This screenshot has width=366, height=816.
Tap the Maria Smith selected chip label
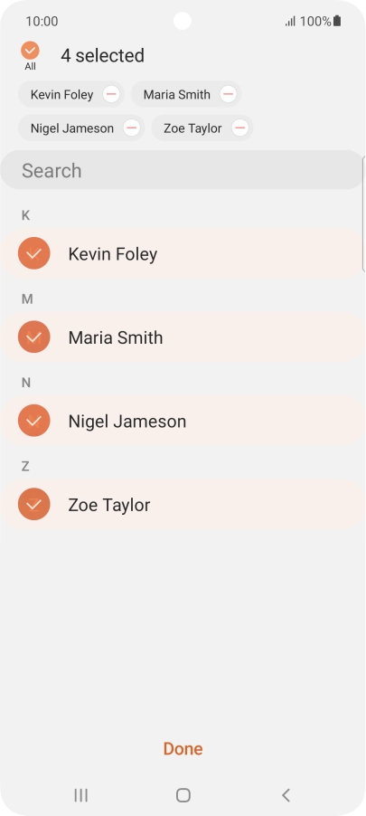[177, 95]
